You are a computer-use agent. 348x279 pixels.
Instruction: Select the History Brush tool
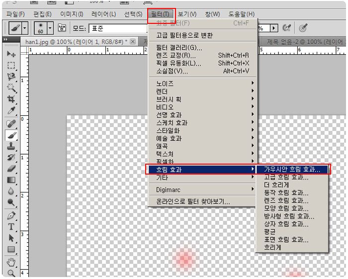point(11,157)
